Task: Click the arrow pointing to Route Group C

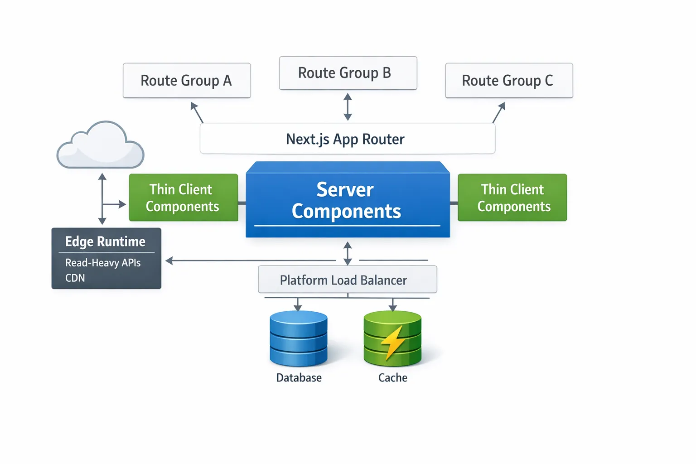Action: (498, 112)
